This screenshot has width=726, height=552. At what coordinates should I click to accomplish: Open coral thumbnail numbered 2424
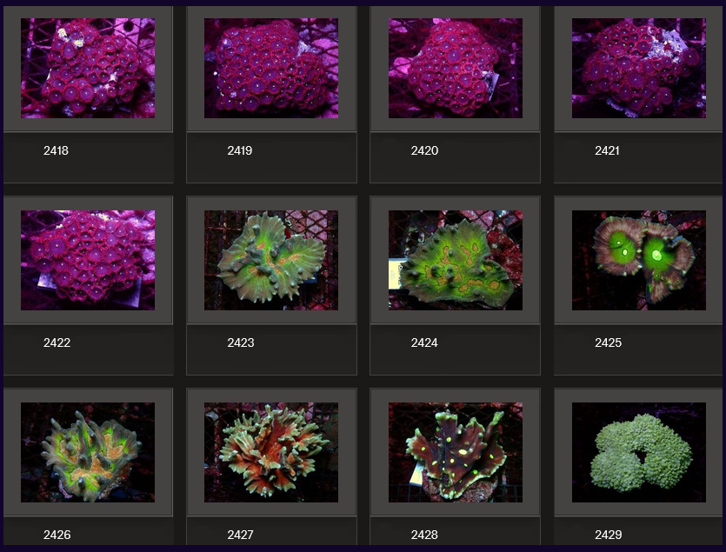(456, 260)
